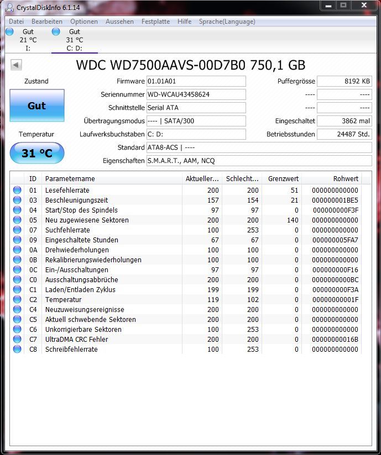Click status orb of Rekalibrierungswiederholungen row
This screenshot has width=381, height=455.
click(17, 260)
